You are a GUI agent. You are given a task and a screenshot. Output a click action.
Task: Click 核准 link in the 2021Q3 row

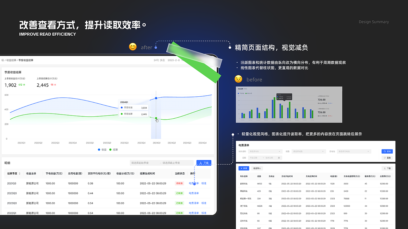point(204,184)
